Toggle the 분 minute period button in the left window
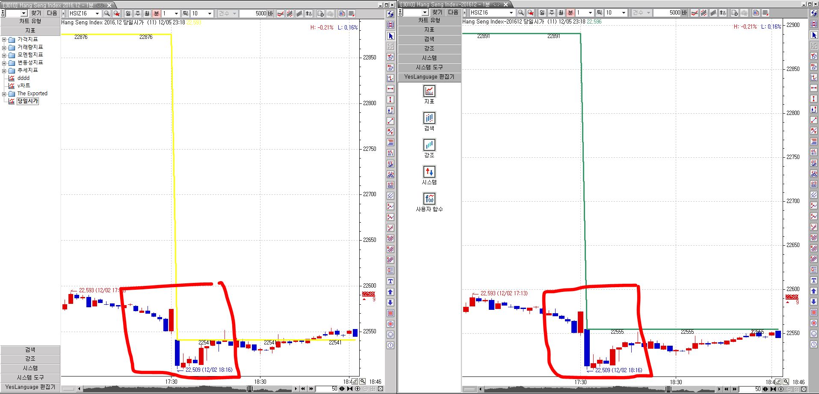Screen dimensions: 819x394 tap(157, 14)
